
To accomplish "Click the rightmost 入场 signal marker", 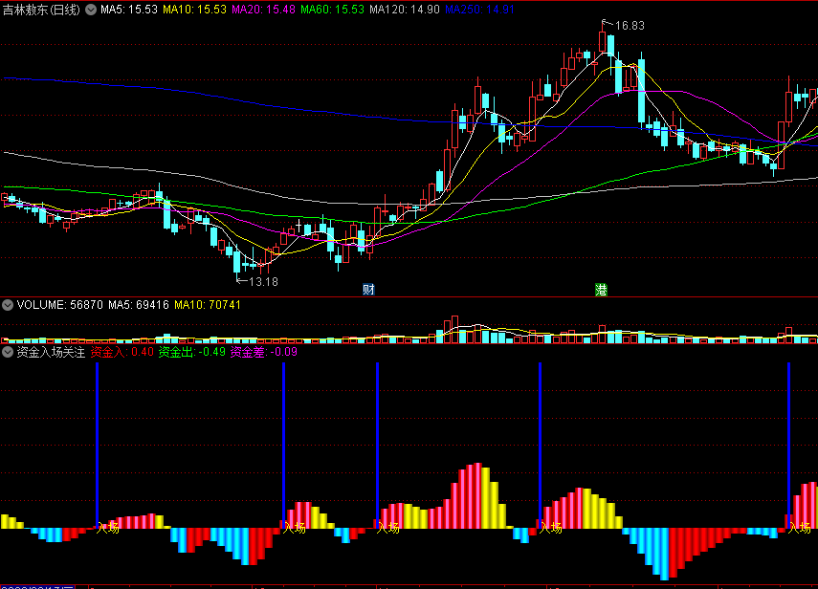I will pos(799,528).
